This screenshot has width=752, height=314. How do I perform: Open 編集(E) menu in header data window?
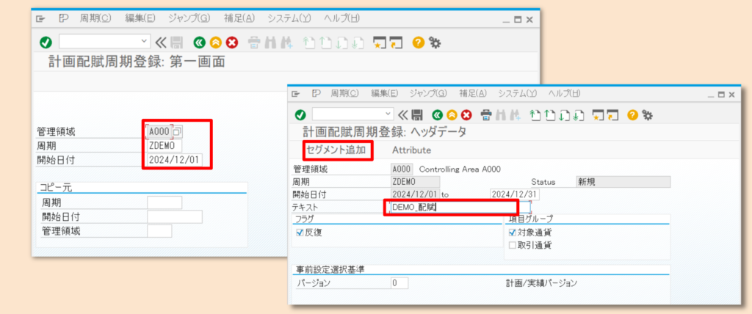[x=384, y=93]
